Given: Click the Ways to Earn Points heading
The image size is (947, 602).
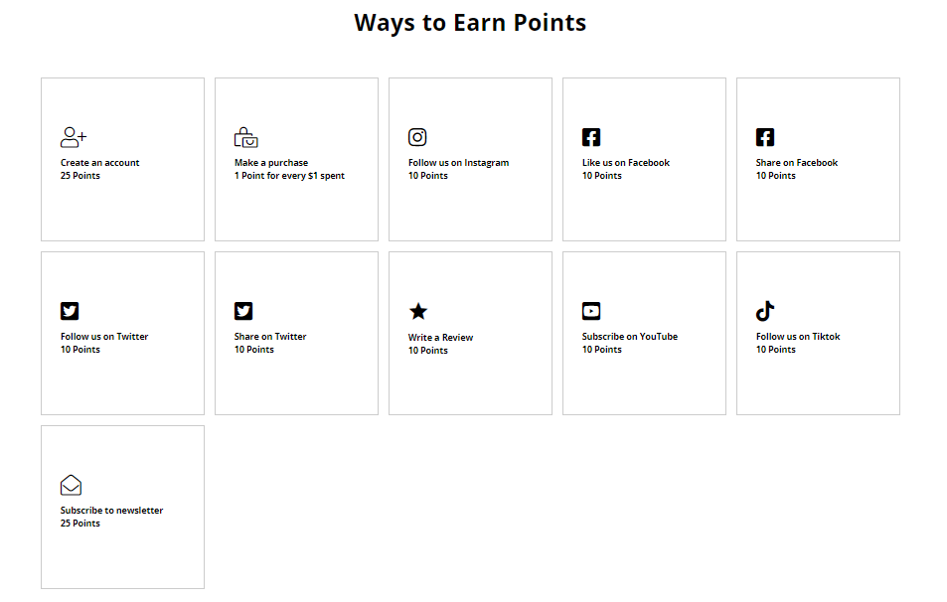Looking at the screenshot, I should pos(470,23).
